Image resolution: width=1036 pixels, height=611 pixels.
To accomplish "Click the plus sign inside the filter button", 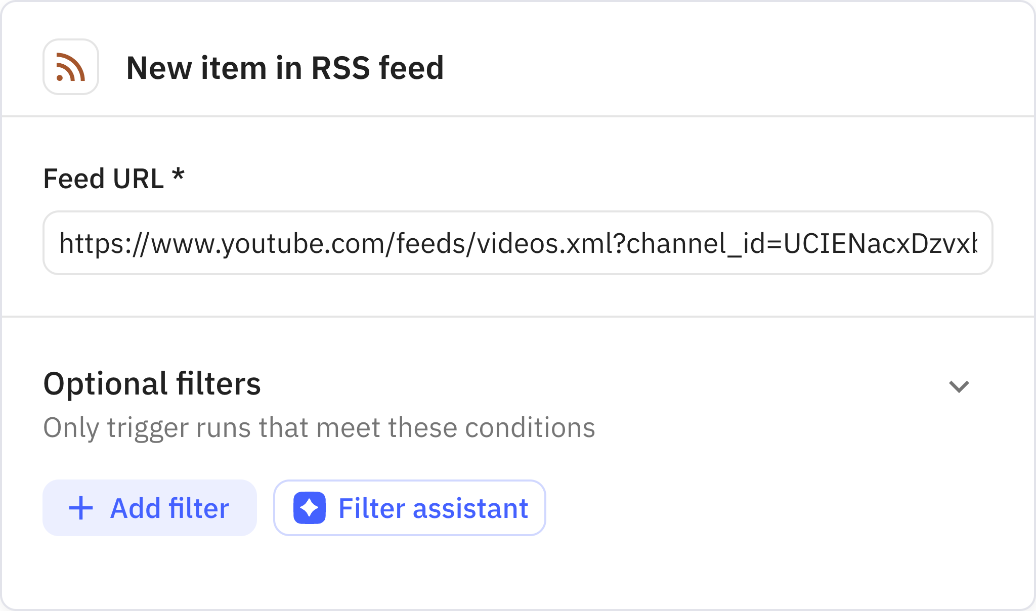I will (x=81, y=507).
